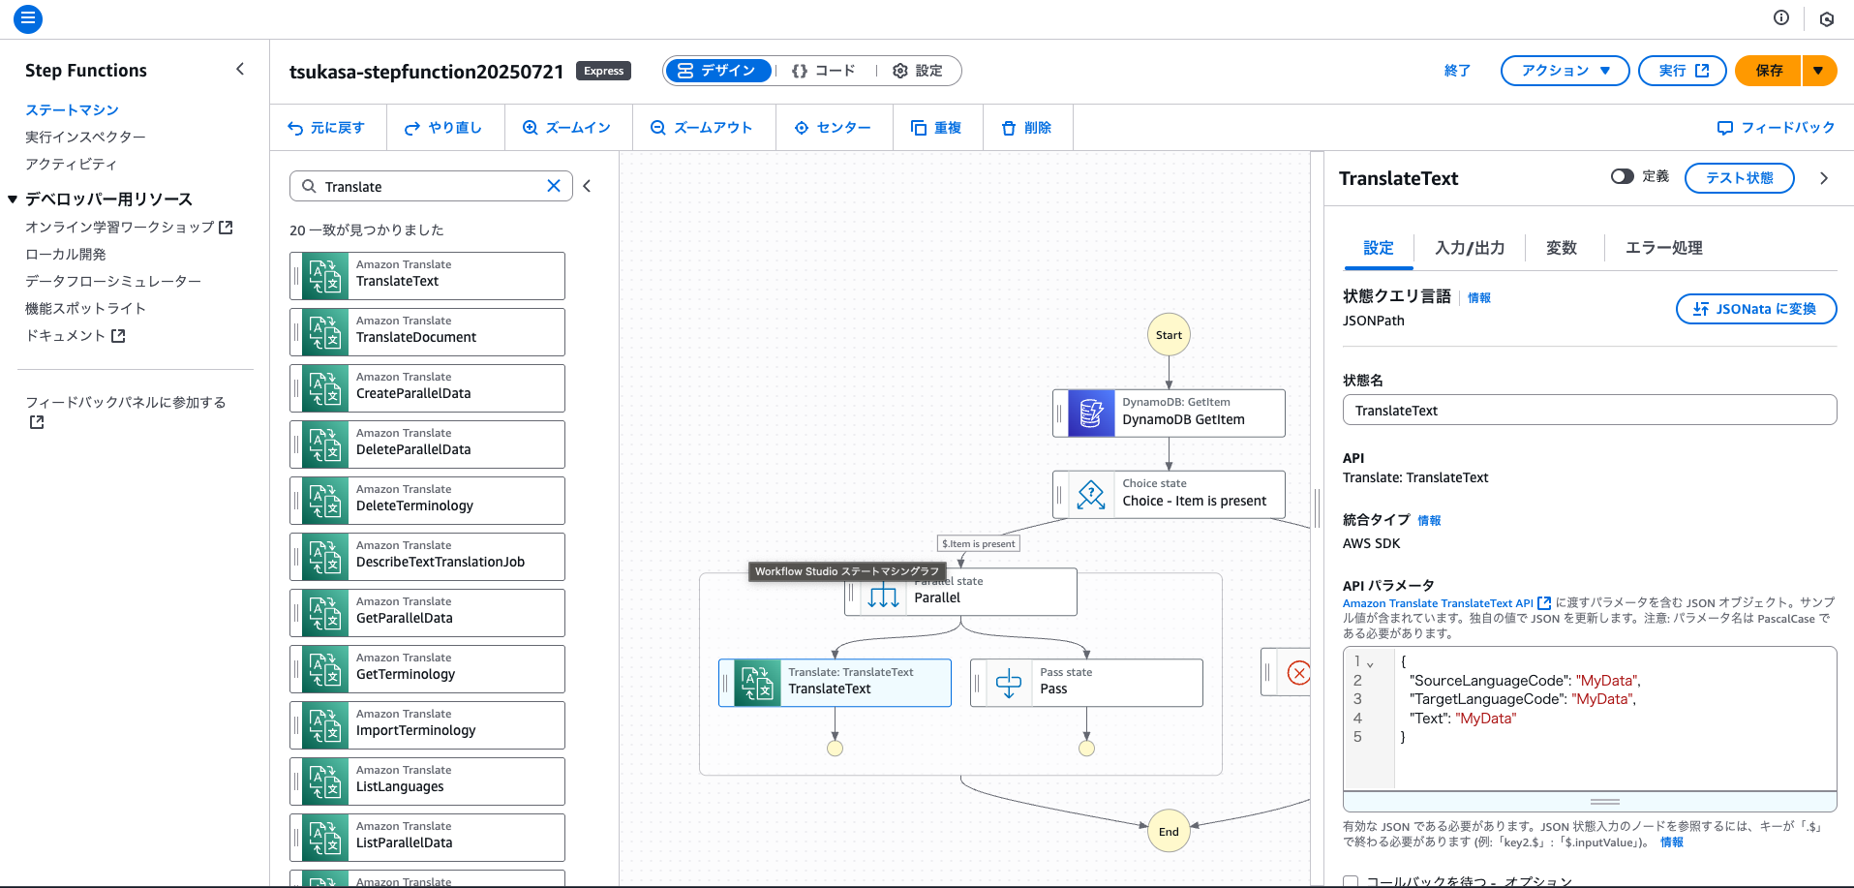This screenshot has height=888, width=1854.
Task: Click the JSONata に変換 button
Action: [1755, 309]
